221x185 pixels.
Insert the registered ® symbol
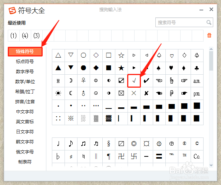pyautogui.click(x=184, y=144)
